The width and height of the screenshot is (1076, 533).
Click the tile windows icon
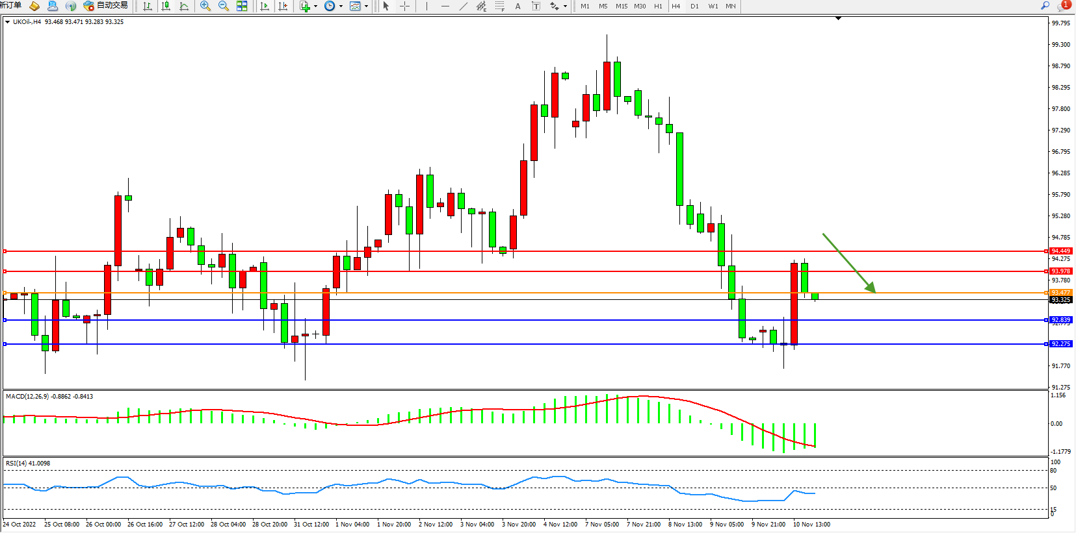(x=242, y=6)
